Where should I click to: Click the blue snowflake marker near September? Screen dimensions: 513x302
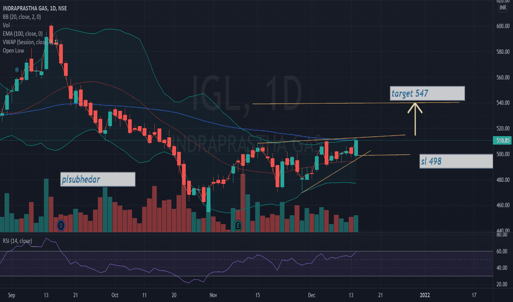17,70
